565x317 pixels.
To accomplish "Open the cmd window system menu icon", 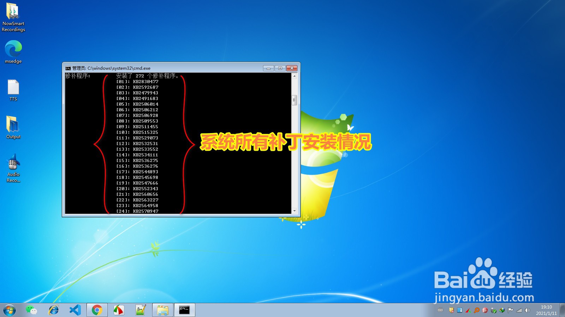I will [68, 68].
